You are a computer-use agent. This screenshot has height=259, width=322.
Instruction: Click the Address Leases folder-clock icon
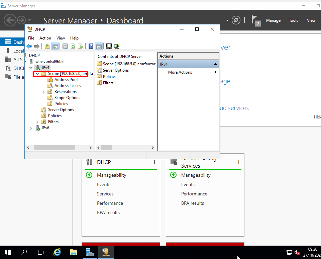point(50,86)
